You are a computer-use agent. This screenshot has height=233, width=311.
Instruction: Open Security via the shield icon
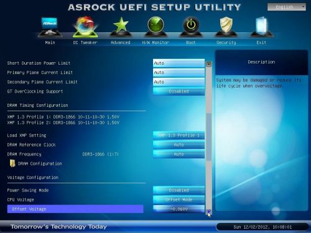point(226,27)
